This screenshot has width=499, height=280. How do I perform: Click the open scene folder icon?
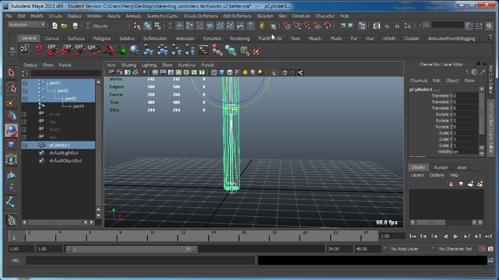click(64, 26)
